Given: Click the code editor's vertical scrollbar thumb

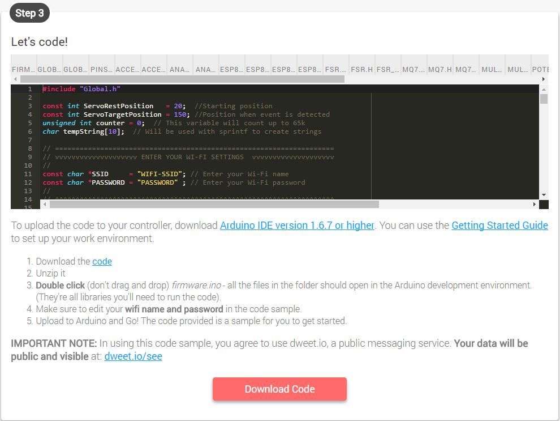Looking at the screenshot, I should (x=544, y=99).
